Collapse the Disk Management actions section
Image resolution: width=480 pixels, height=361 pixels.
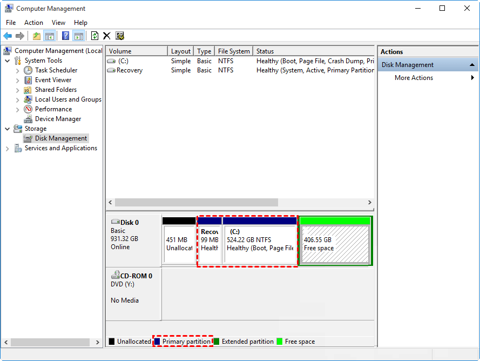472,65
